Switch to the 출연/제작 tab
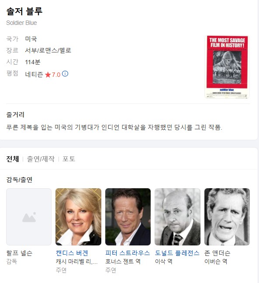The width and height of the screenshot is (259, 283). click(x=41, y=159)
